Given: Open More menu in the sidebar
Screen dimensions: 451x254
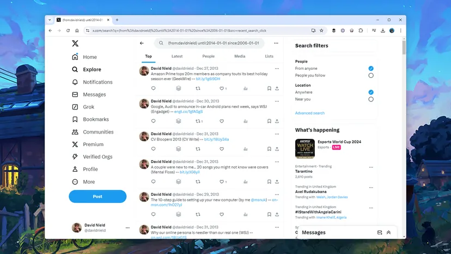Looking at the screenshot, I should (x=83, y=182).
